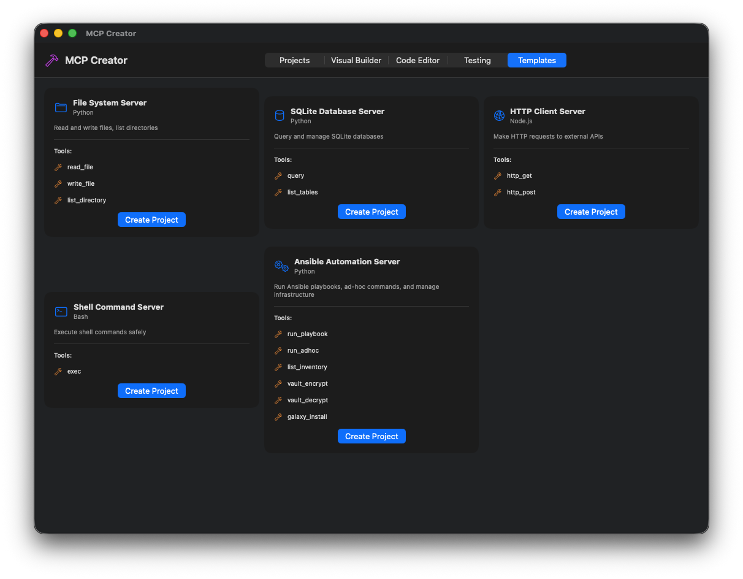The width and height of the screenshot is (743, 579).
Task: Click the File System Server folder icon
Action: pos(60,107)
